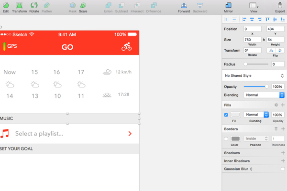The width and height of the screenshot is (287, 191).
Task: Select the 'SET YOUR GOAL' header text
Action: 16,149
